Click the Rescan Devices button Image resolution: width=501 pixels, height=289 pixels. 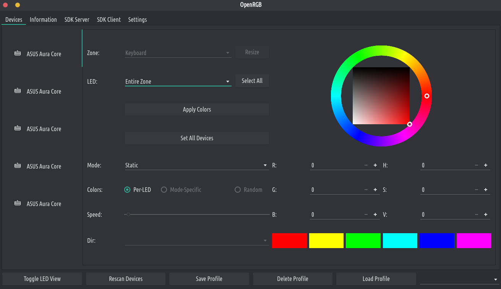coord(126,279)
